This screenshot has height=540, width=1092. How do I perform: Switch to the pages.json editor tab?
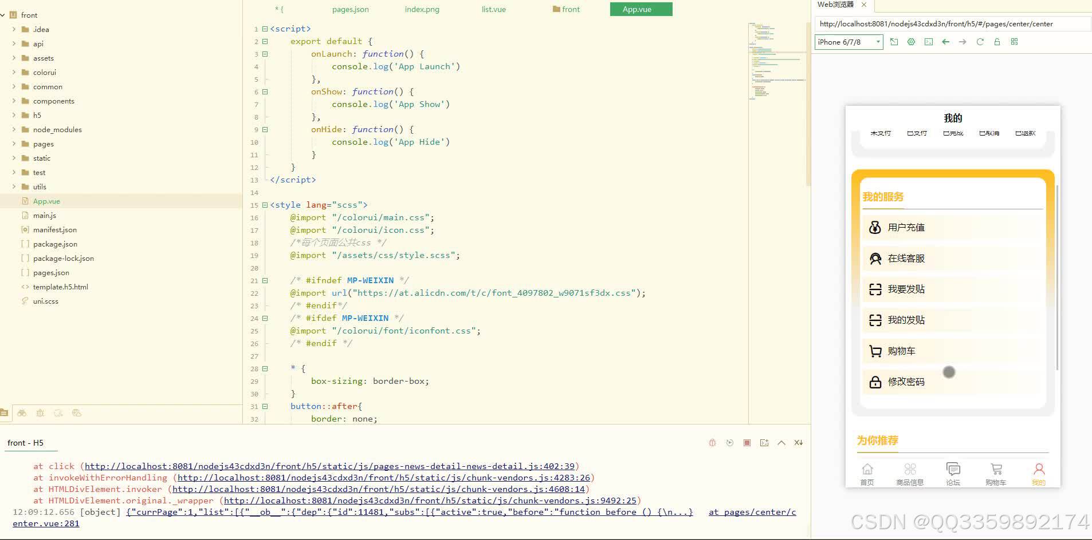(x=350, y=9)
